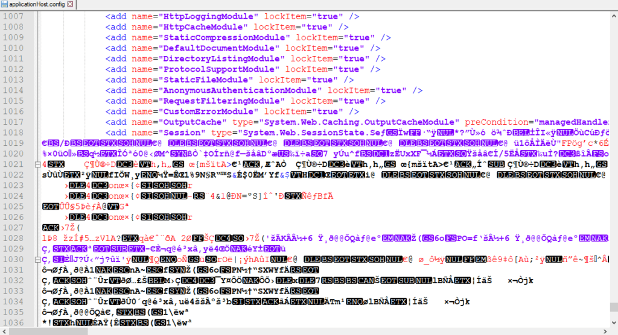Screen dimensions: 618x335
Task: Click the "StaticFileModule" text
Action: click(x=206, y=80)
